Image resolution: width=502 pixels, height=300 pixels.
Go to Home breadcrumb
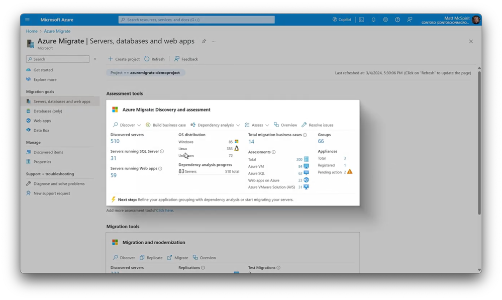tap(32, 31)
